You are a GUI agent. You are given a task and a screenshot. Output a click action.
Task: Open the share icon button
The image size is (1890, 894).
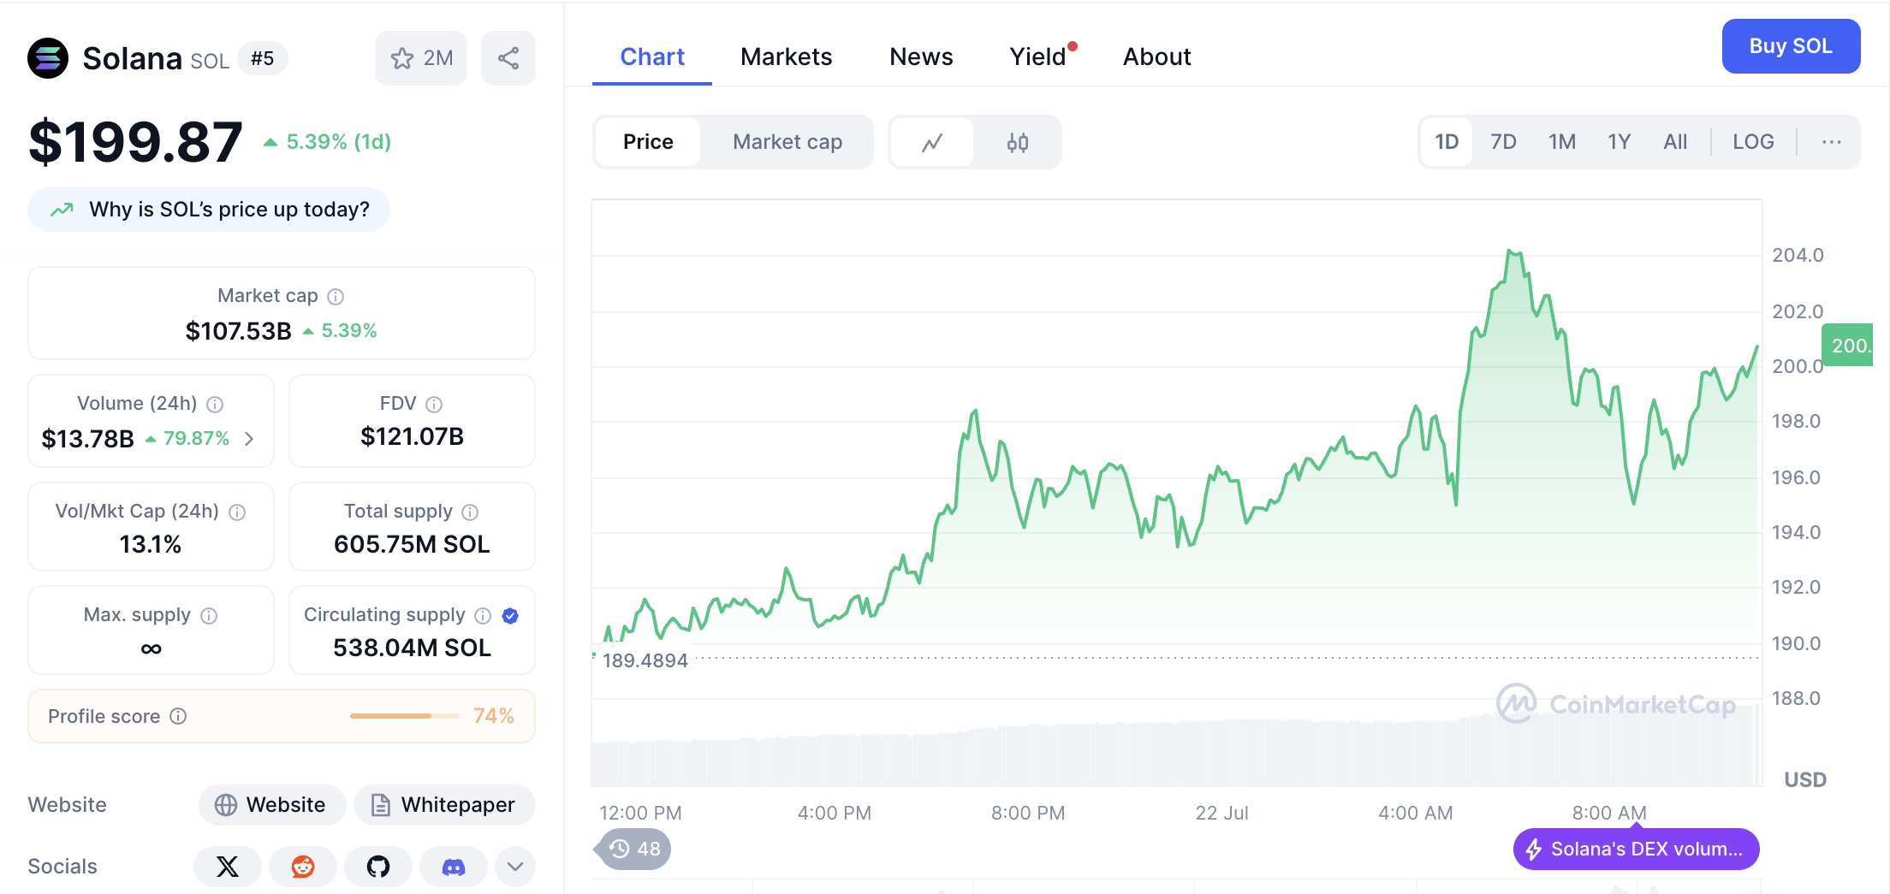508,58
